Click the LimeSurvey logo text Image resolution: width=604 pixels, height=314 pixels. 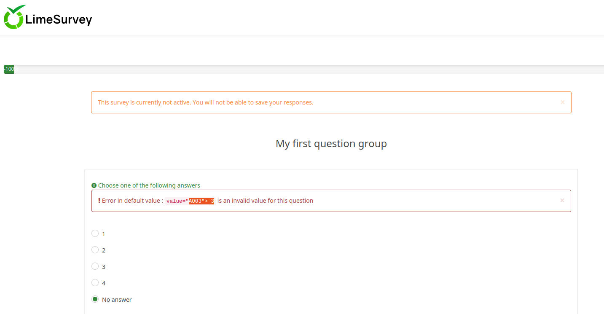point(59,20)
